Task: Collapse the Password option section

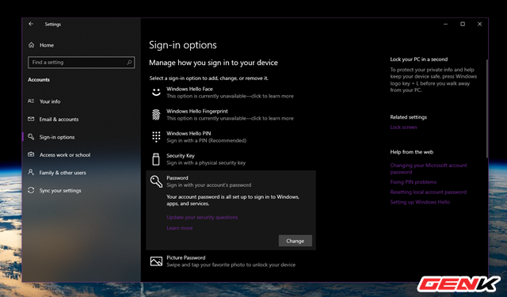Action: pos(231,181)
